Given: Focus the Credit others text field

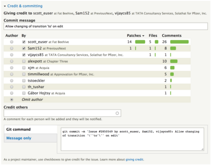Looking at the screenshot, I should pyautogui.click(x=59, y=113).
